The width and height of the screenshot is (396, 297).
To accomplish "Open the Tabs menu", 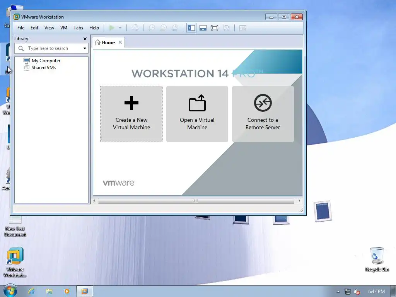I will coord(78,28).
